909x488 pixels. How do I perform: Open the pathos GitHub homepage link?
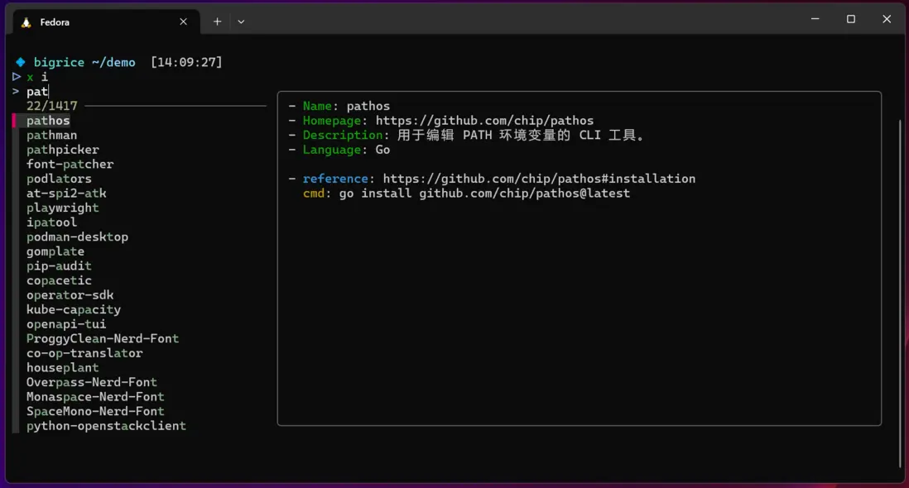point(484,121)
